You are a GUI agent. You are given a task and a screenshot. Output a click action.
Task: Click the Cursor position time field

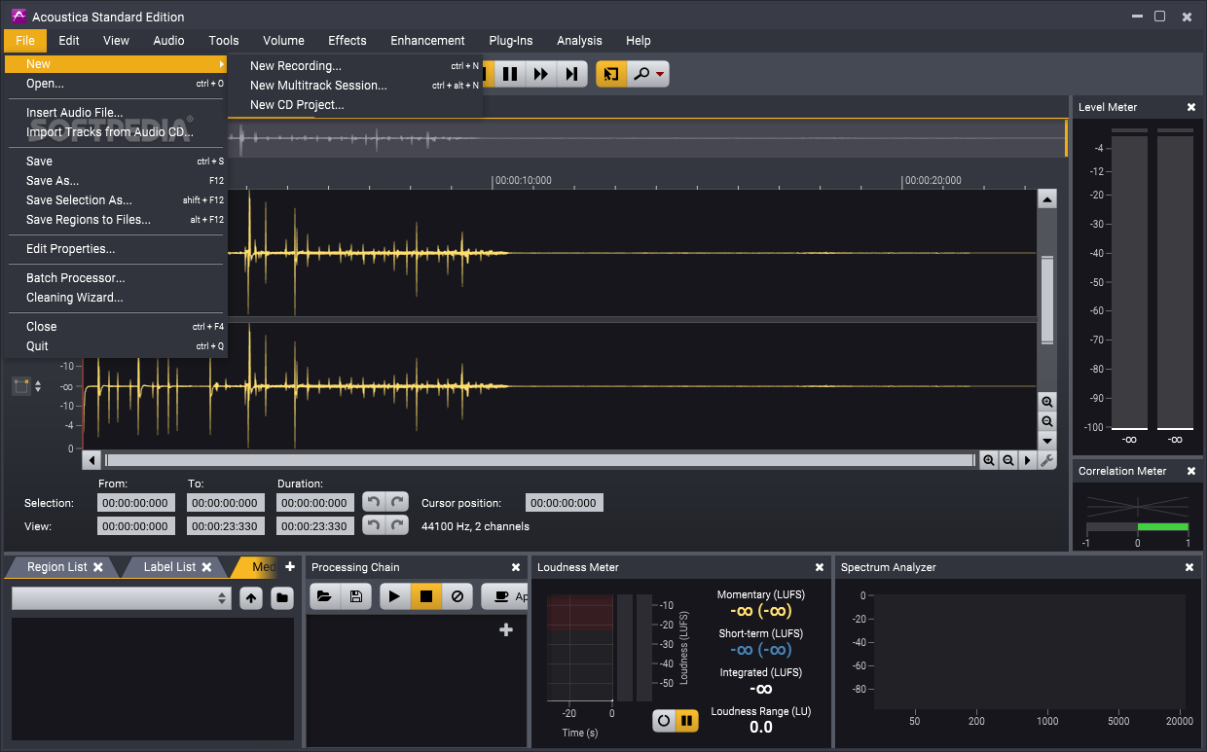click(565, 503)
